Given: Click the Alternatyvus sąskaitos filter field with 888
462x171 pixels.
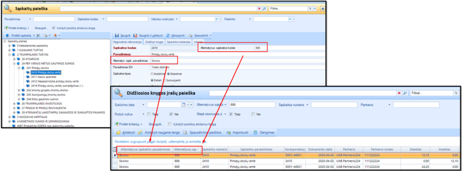Looking at the screenshot, I should point(252,104).
